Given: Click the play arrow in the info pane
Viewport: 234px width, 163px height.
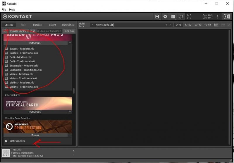Looking at the screenshot, I should (x=73, y=151).
